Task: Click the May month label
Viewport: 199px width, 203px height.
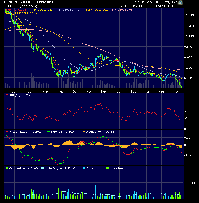Action: coord(176,92)
